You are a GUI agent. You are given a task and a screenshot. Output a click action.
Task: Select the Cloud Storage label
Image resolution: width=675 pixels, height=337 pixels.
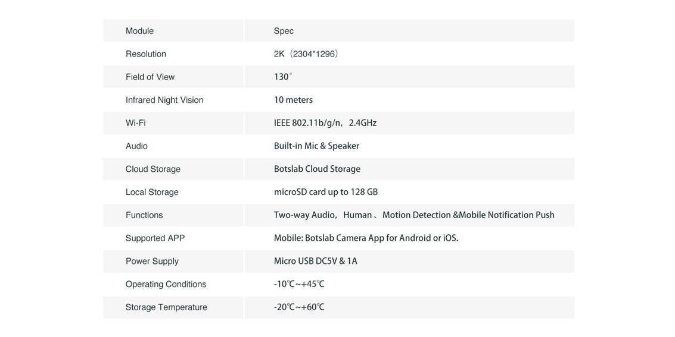point(153,169)
